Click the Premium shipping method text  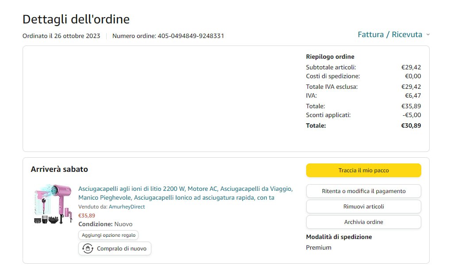pyautogui.click(x=319, y=247)
